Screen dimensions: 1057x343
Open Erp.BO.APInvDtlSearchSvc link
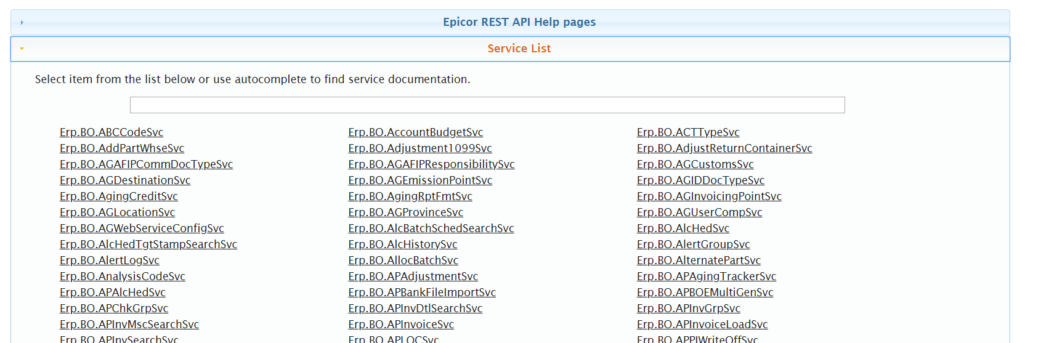[415, 309]
